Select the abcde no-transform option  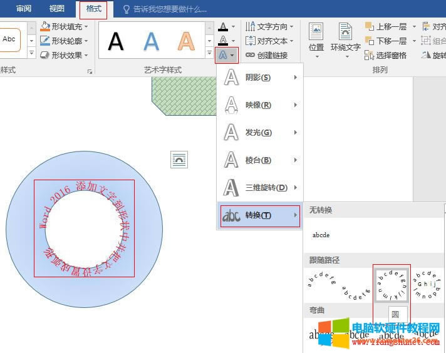[321, 235]
